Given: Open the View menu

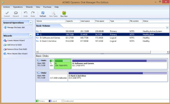Looking at the screenshot, I should 38,7.
